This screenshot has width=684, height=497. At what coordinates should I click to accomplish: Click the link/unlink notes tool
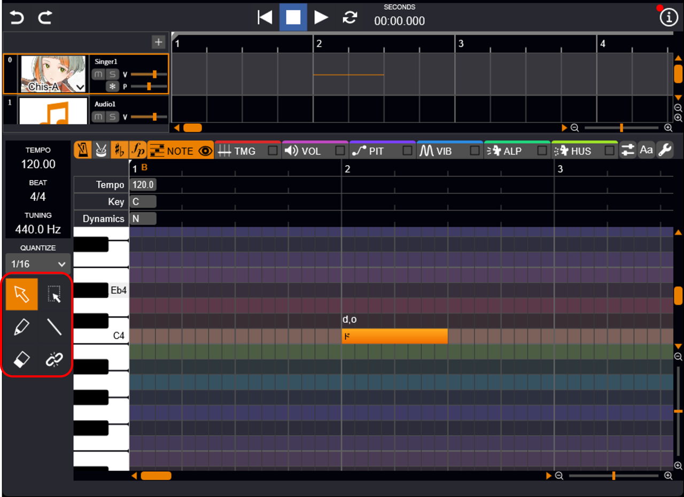(x=54, y=360)
